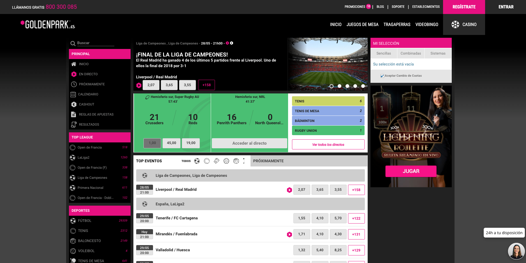Screen dimensions: 526x263
Task: Open the Sistemas tab
Action: (x=438, y=53)
